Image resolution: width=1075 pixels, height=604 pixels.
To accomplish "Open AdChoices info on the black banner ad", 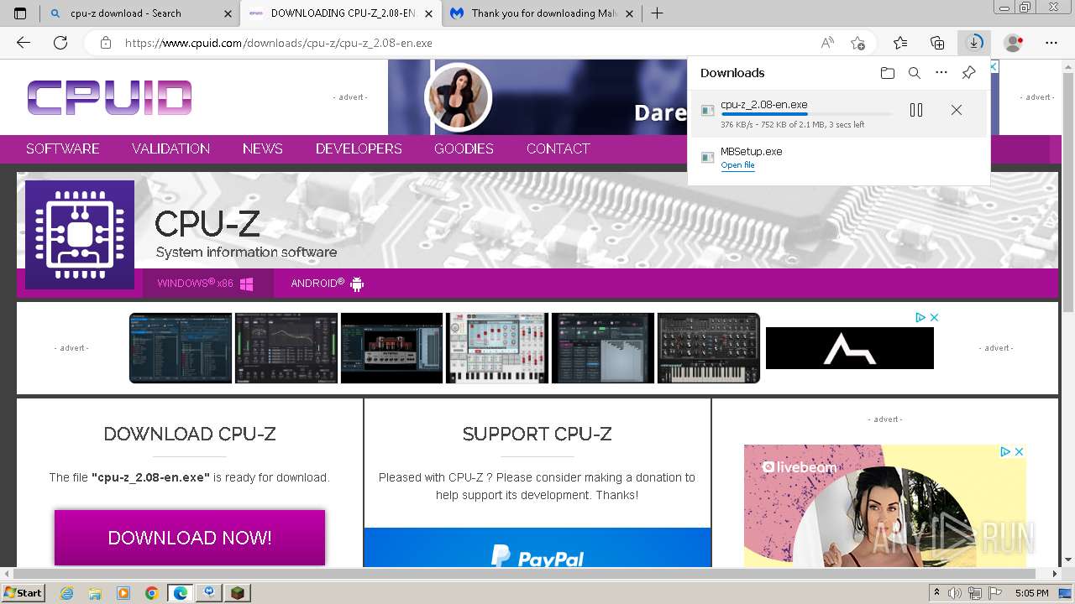I will pyautogui.click(x=920, y=317).
